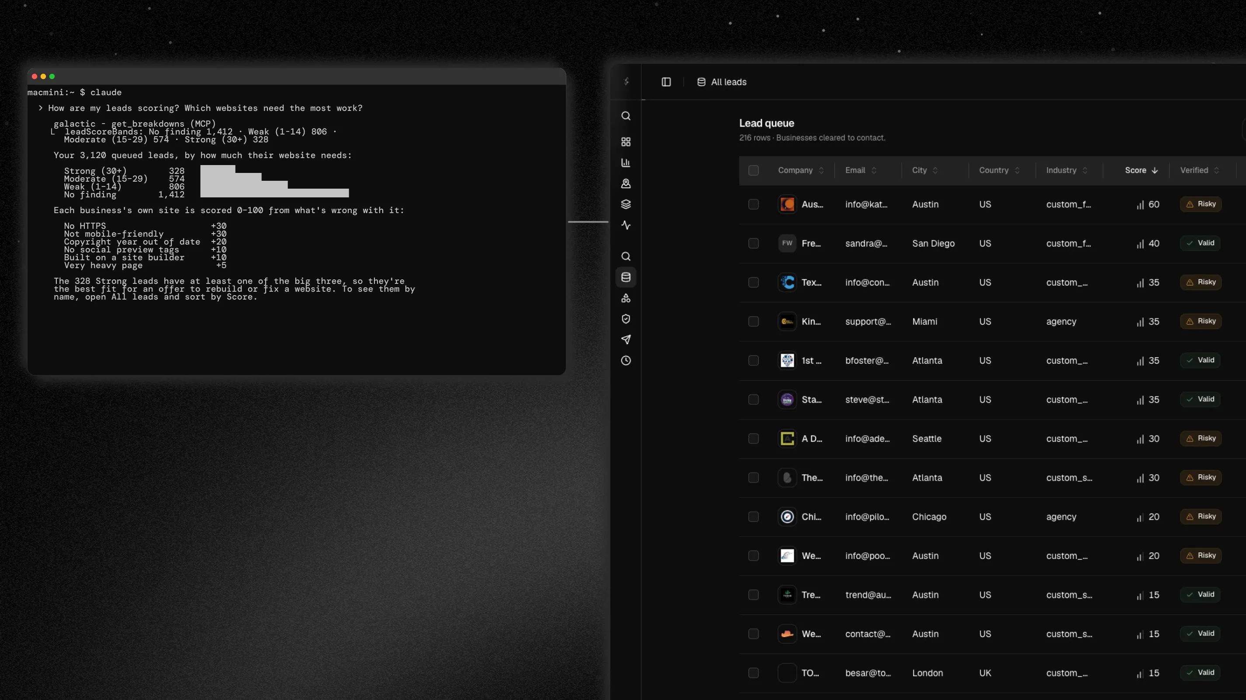Toggle the sidebar panel icon
Viewport: 1246px width, 700px height.
[666, 82]
